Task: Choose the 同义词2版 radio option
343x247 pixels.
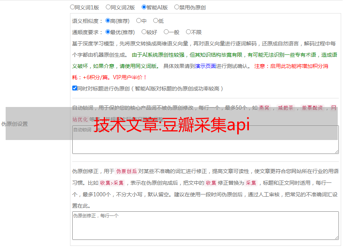Action: pos(108,7)
